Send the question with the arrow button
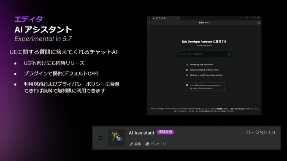Screen dimensions: 287x161 229,54
